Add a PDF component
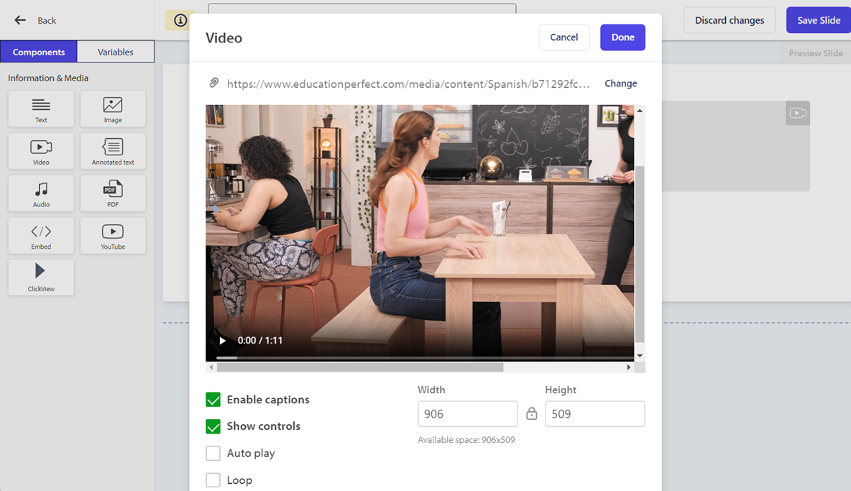This screenshot has width=851, height=491. 113,193
